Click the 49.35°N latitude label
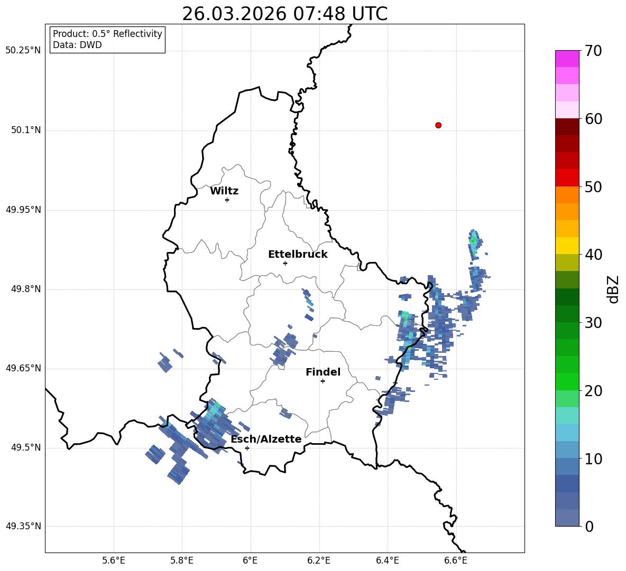Screen dimensions: 626x571 pos(23,526)
